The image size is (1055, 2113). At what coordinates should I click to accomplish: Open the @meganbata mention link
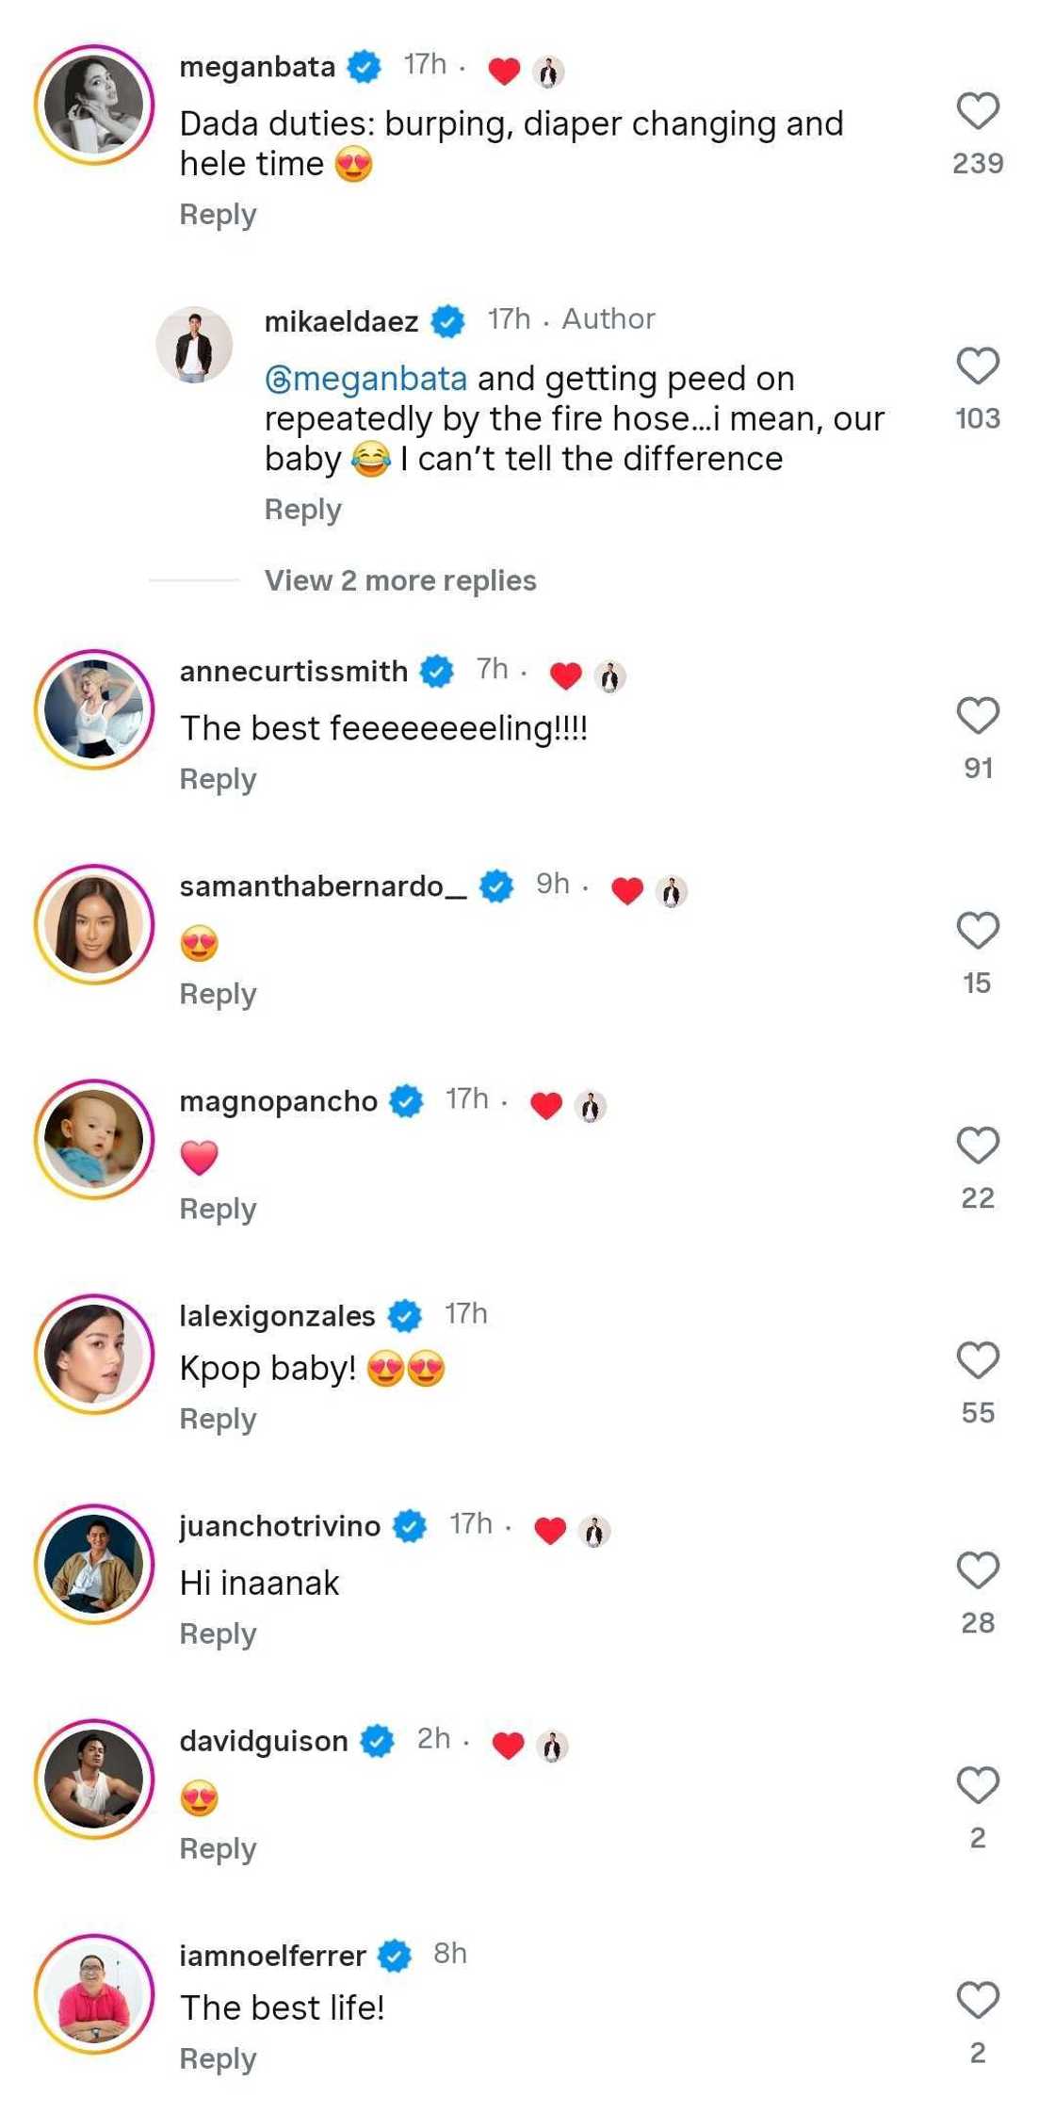(x=366, y=379)
